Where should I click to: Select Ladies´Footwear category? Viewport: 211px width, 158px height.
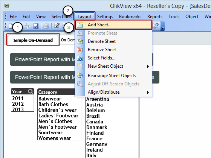point(60,115)
